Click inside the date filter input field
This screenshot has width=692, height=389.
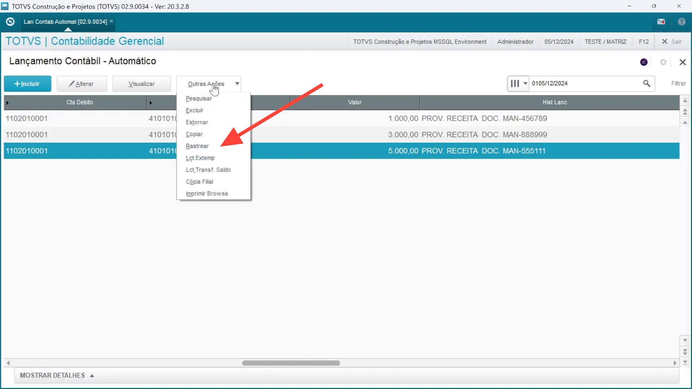(584, 83)
